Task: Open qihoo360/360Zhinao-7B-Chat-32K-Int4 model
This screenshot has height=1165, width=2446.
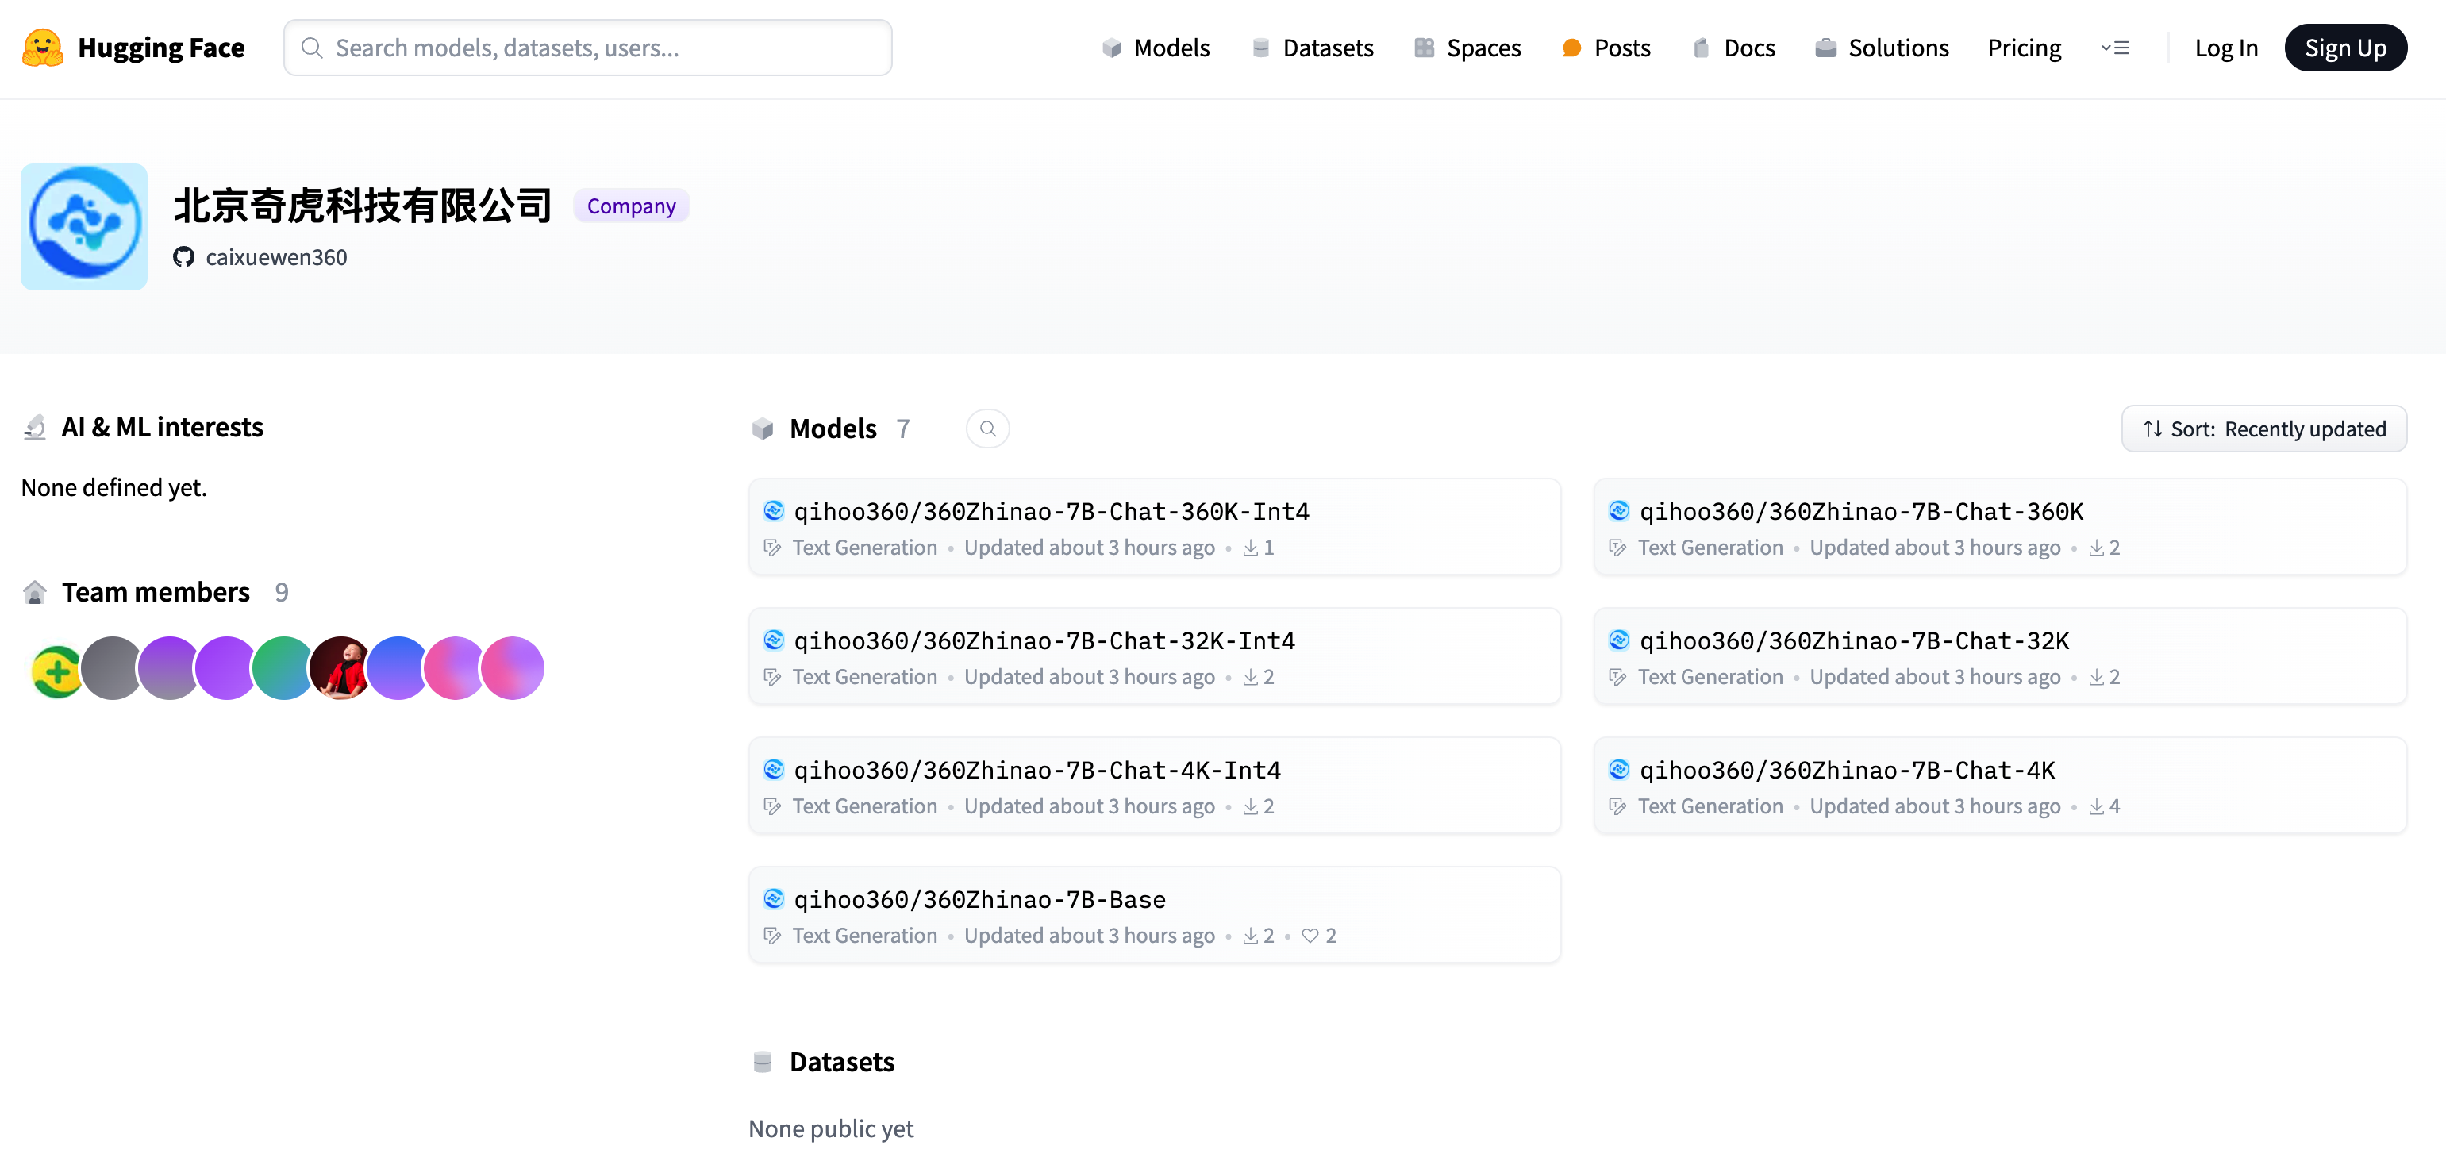Action: tap(1155, 656)
